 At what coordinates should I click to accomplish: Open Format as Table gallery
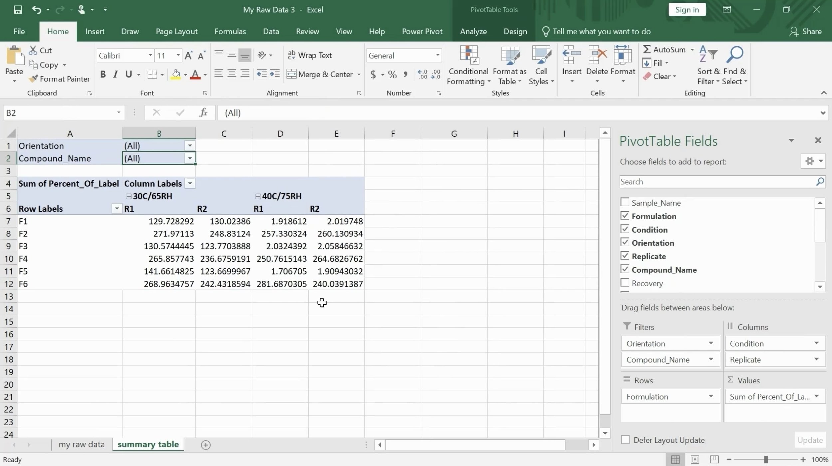pos(510,65)
